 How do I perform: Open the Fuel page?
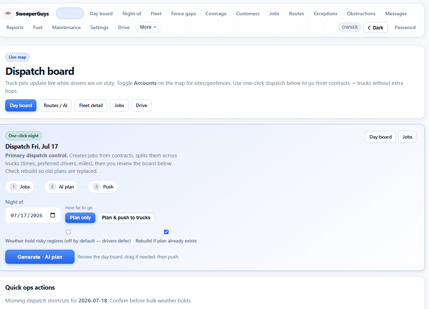point(38,27)
